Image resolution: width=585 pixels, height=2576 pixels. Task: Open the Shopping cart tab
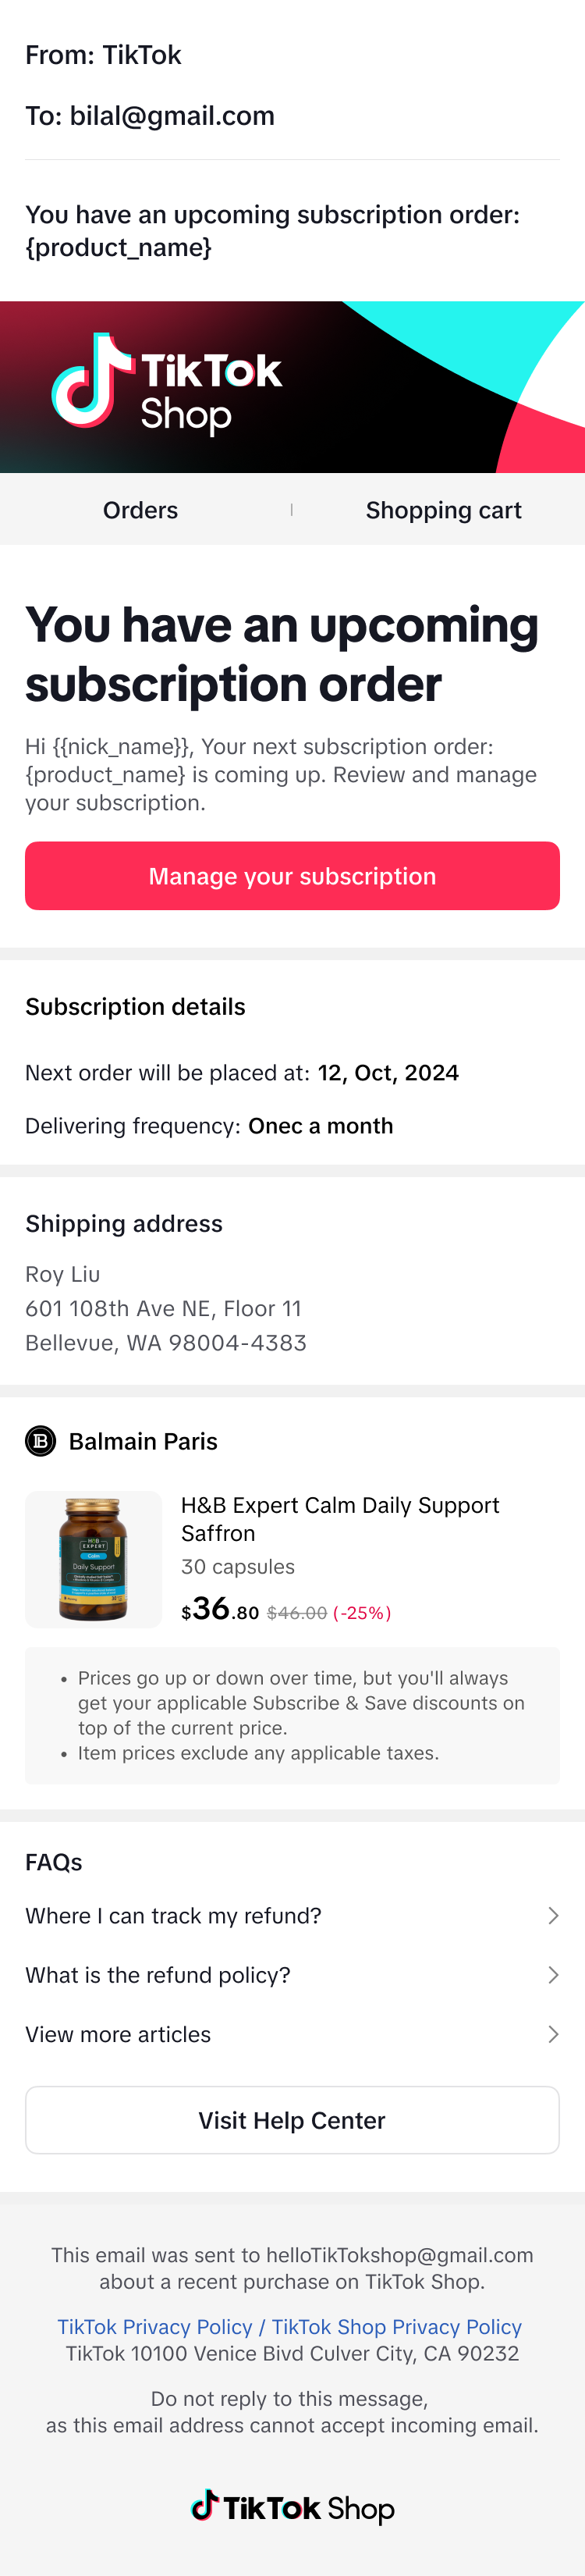(443, 510)
